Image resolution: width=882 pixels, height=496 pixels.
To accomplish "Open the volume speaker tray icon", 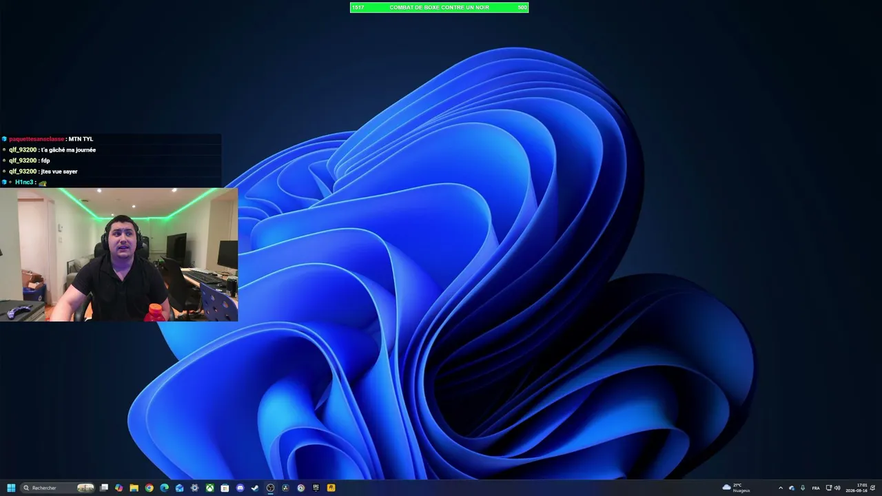I will pyautogui.click(x=838, y=488).
